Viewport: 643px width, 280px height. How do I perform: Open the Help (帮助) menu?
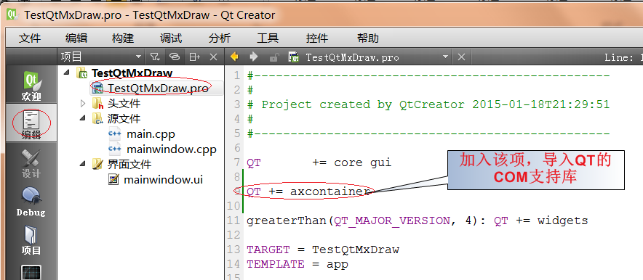[x=368, y=38]
